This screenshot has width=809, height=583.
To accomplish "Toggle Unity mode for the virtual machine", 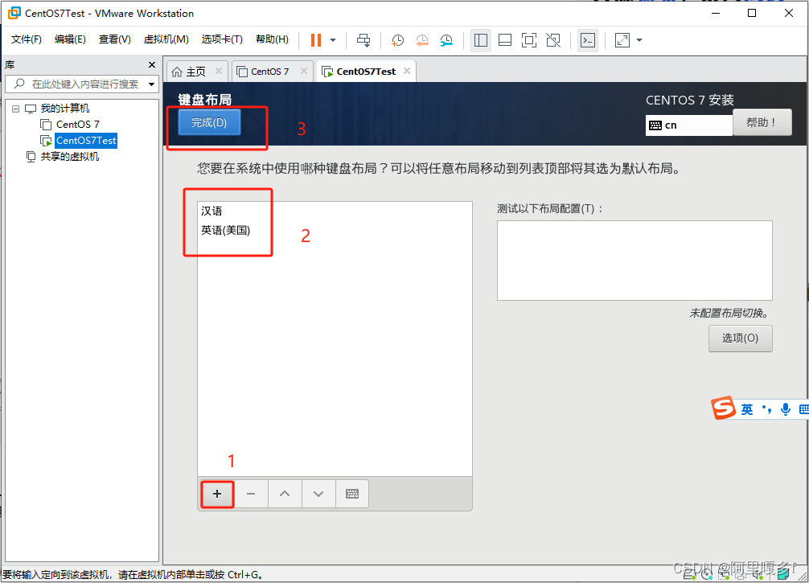I will pyautogui.click(x=553, y=39).
